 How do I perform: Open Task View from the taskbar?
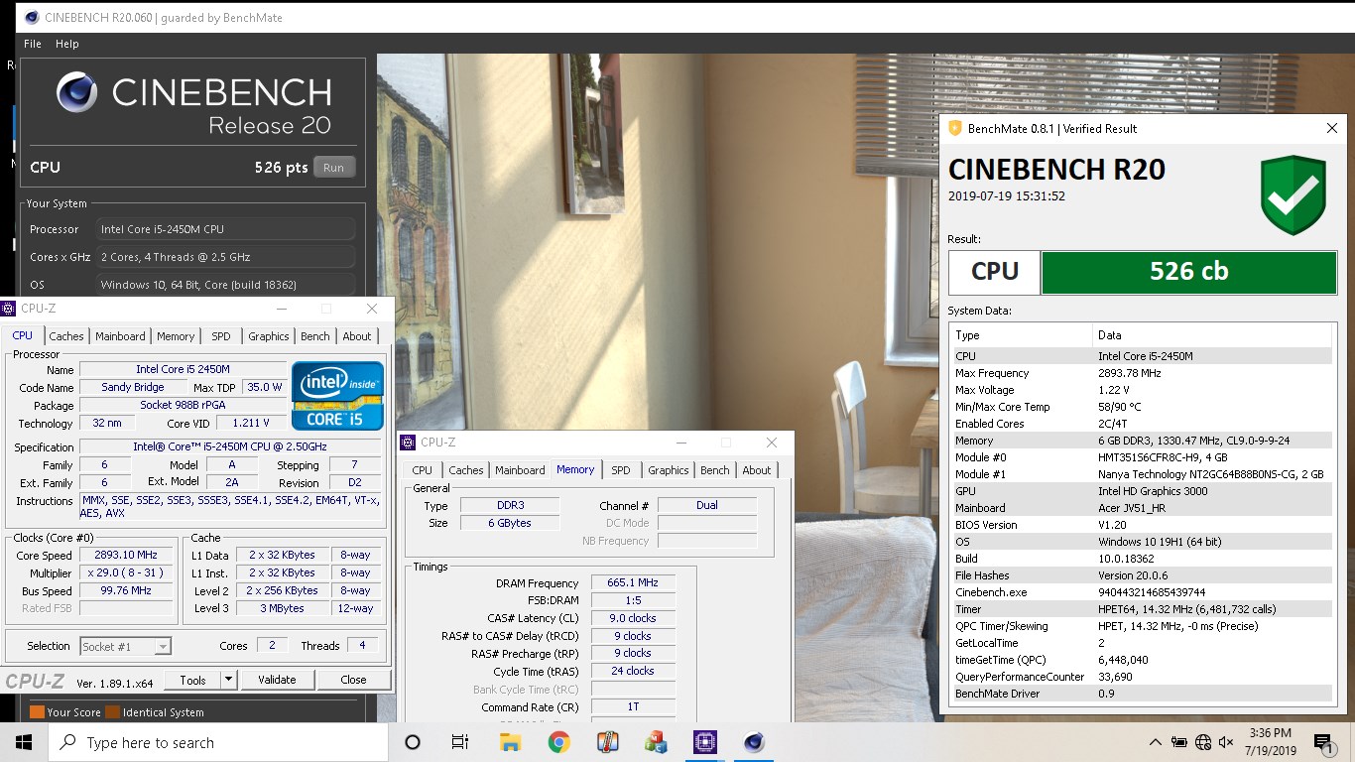click(460, 742)
